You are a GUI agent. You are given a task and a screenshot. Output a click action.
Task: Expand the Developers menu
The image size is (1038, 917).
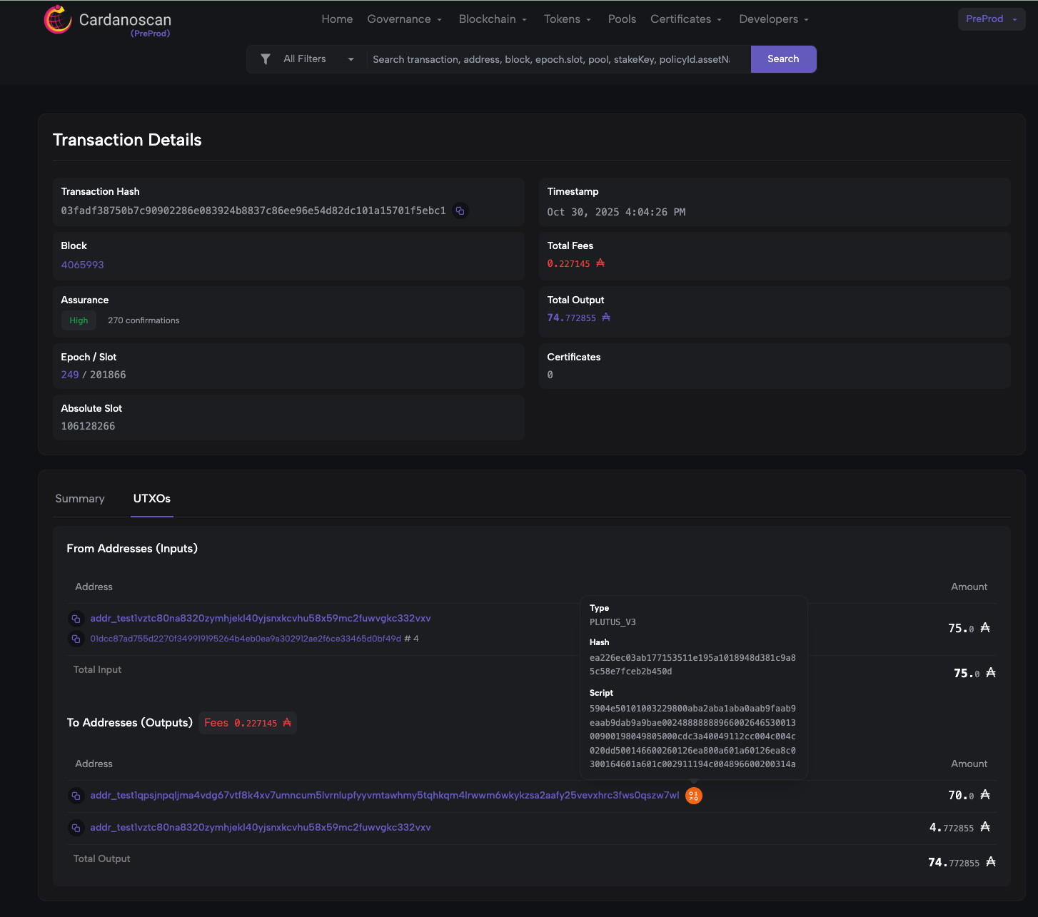(x=773, y=19)
